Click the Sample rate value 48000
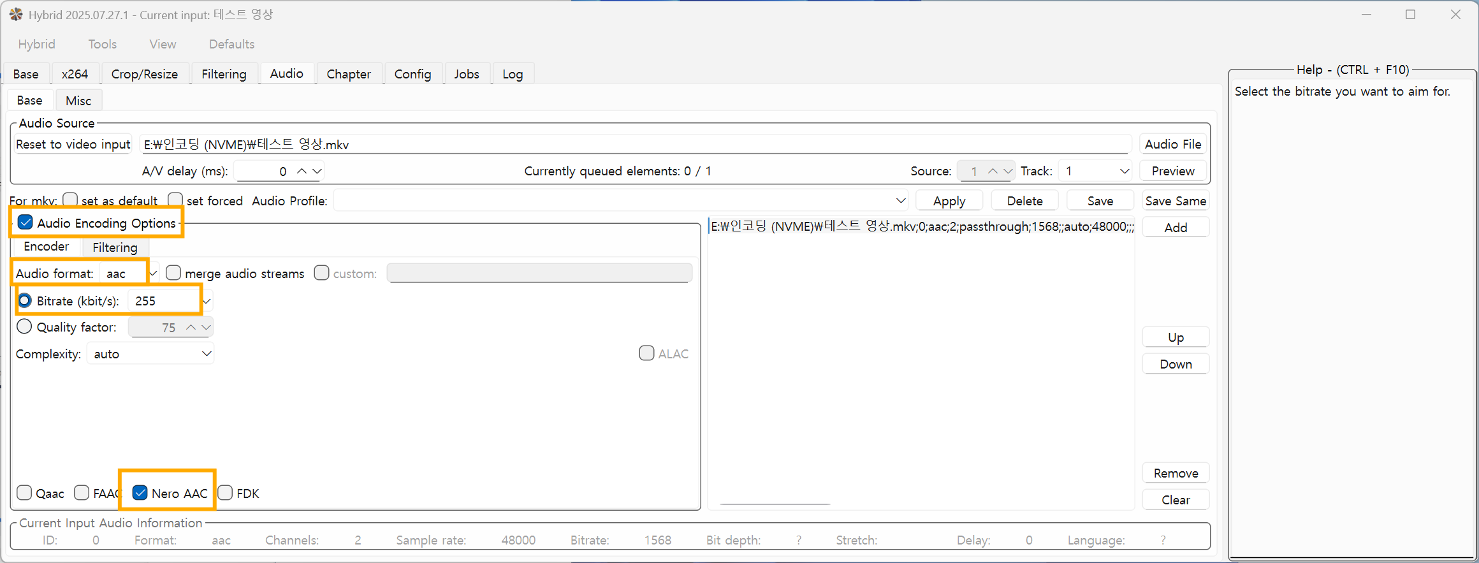Screen dimensions: 1479x563 point(518,540)
